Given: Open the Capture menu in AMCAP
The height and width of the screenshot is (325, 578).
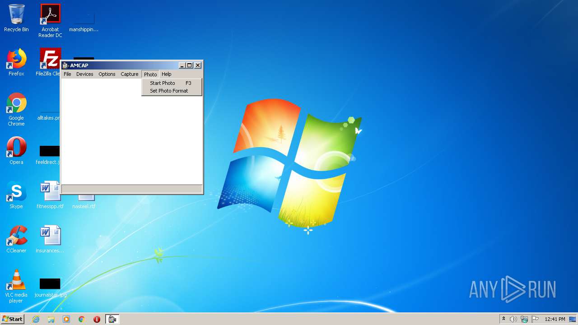Looking at the screenshot, I should pyautogui.click(x=129, y=74).
